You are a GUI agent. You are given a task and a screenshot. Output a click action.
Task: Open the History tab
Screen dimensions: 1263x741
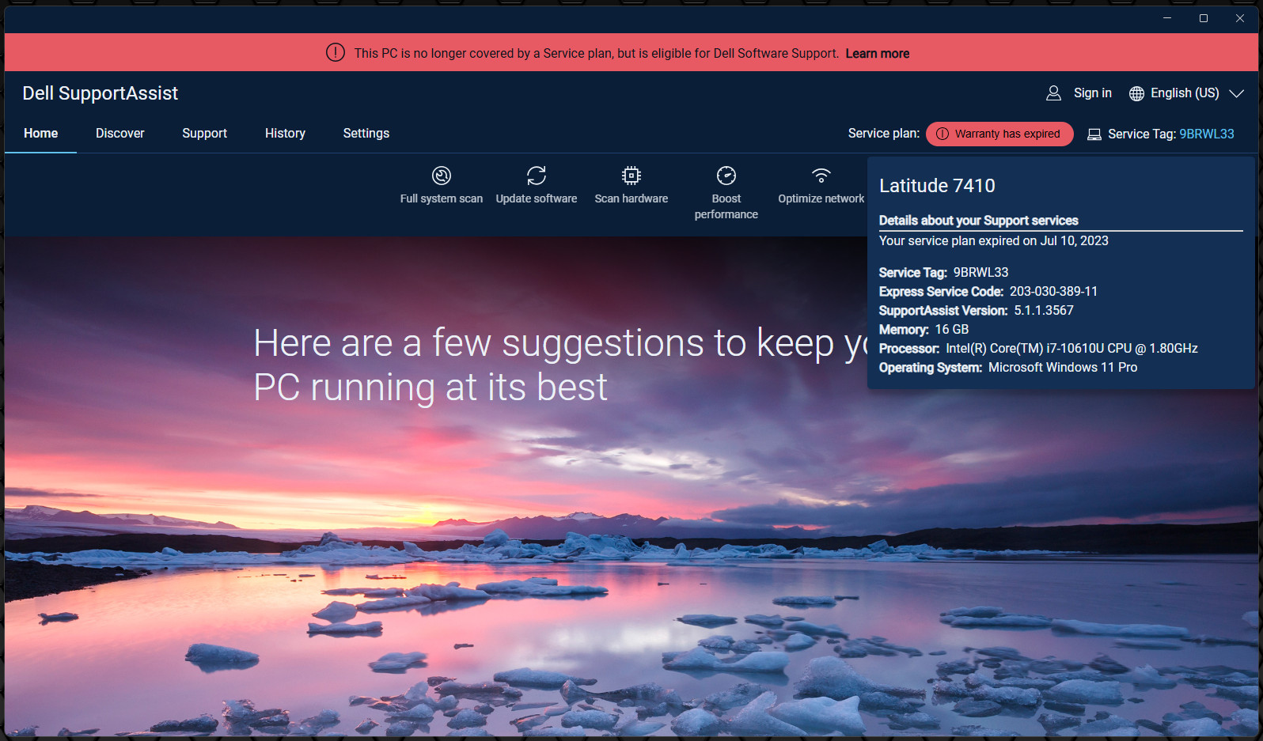click(x=286, y=134)
